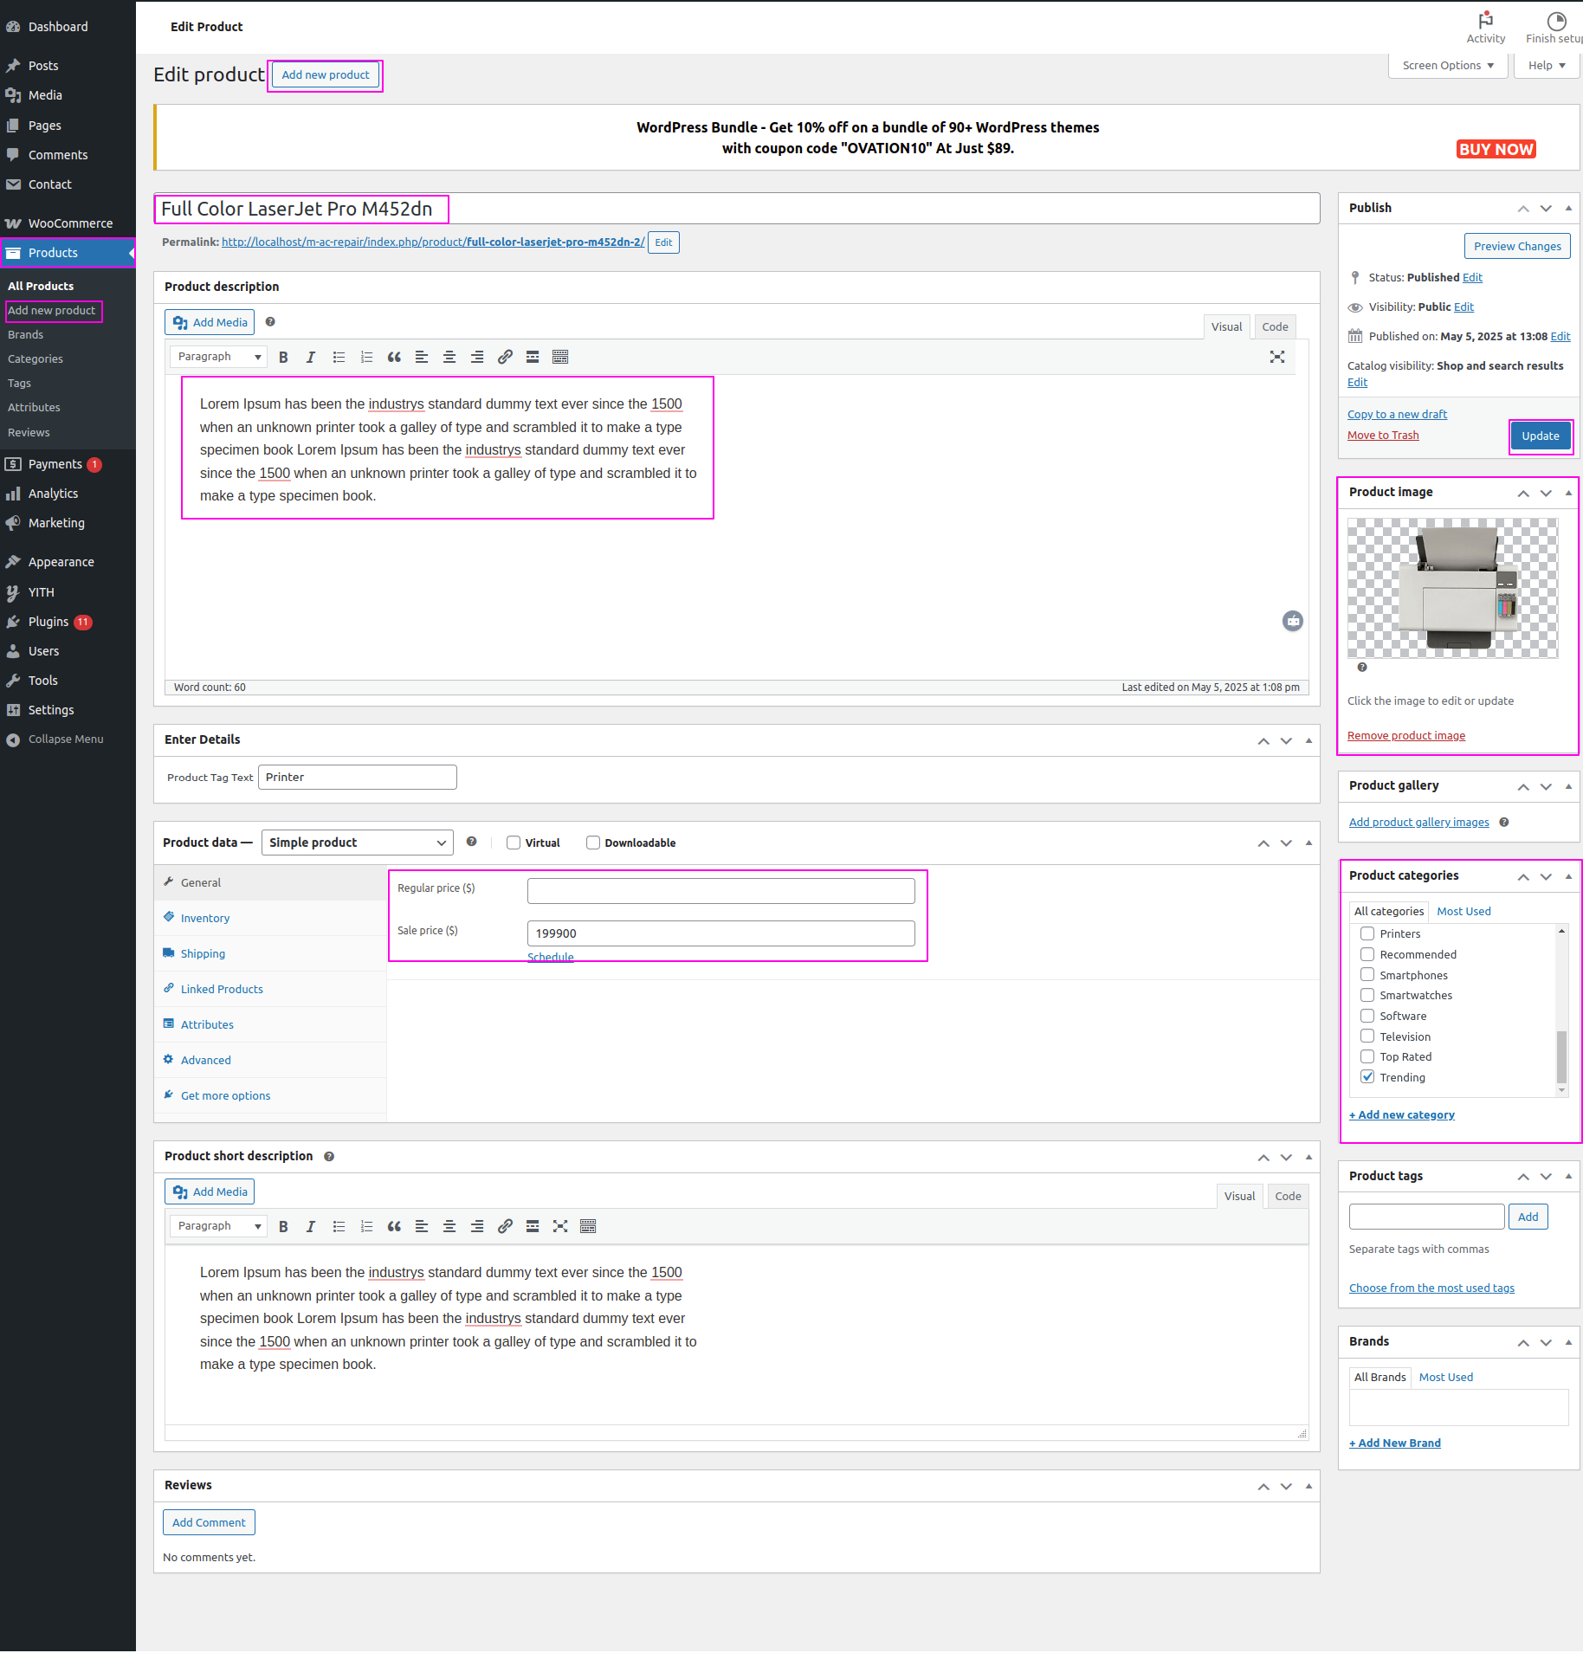Collapse the Product image panel toggle
1583x1653 pixels.
pyautogui.click(x=1568, y=493)
